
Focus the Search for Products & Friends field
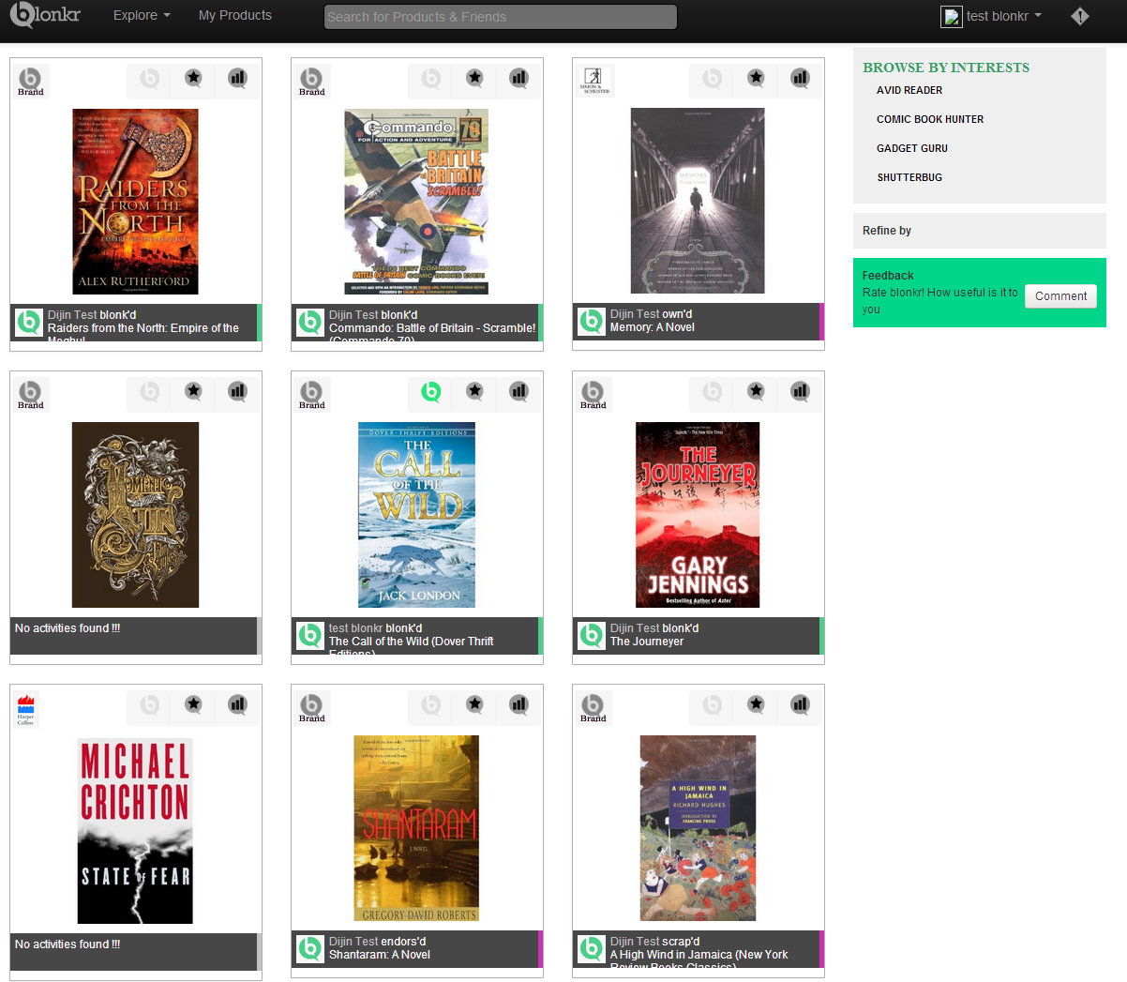pos(501,17)
